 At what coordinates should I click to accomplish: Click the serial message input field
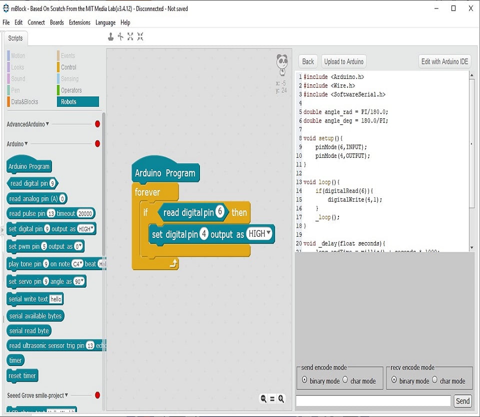pyautogui.click(x=373, y=401)
